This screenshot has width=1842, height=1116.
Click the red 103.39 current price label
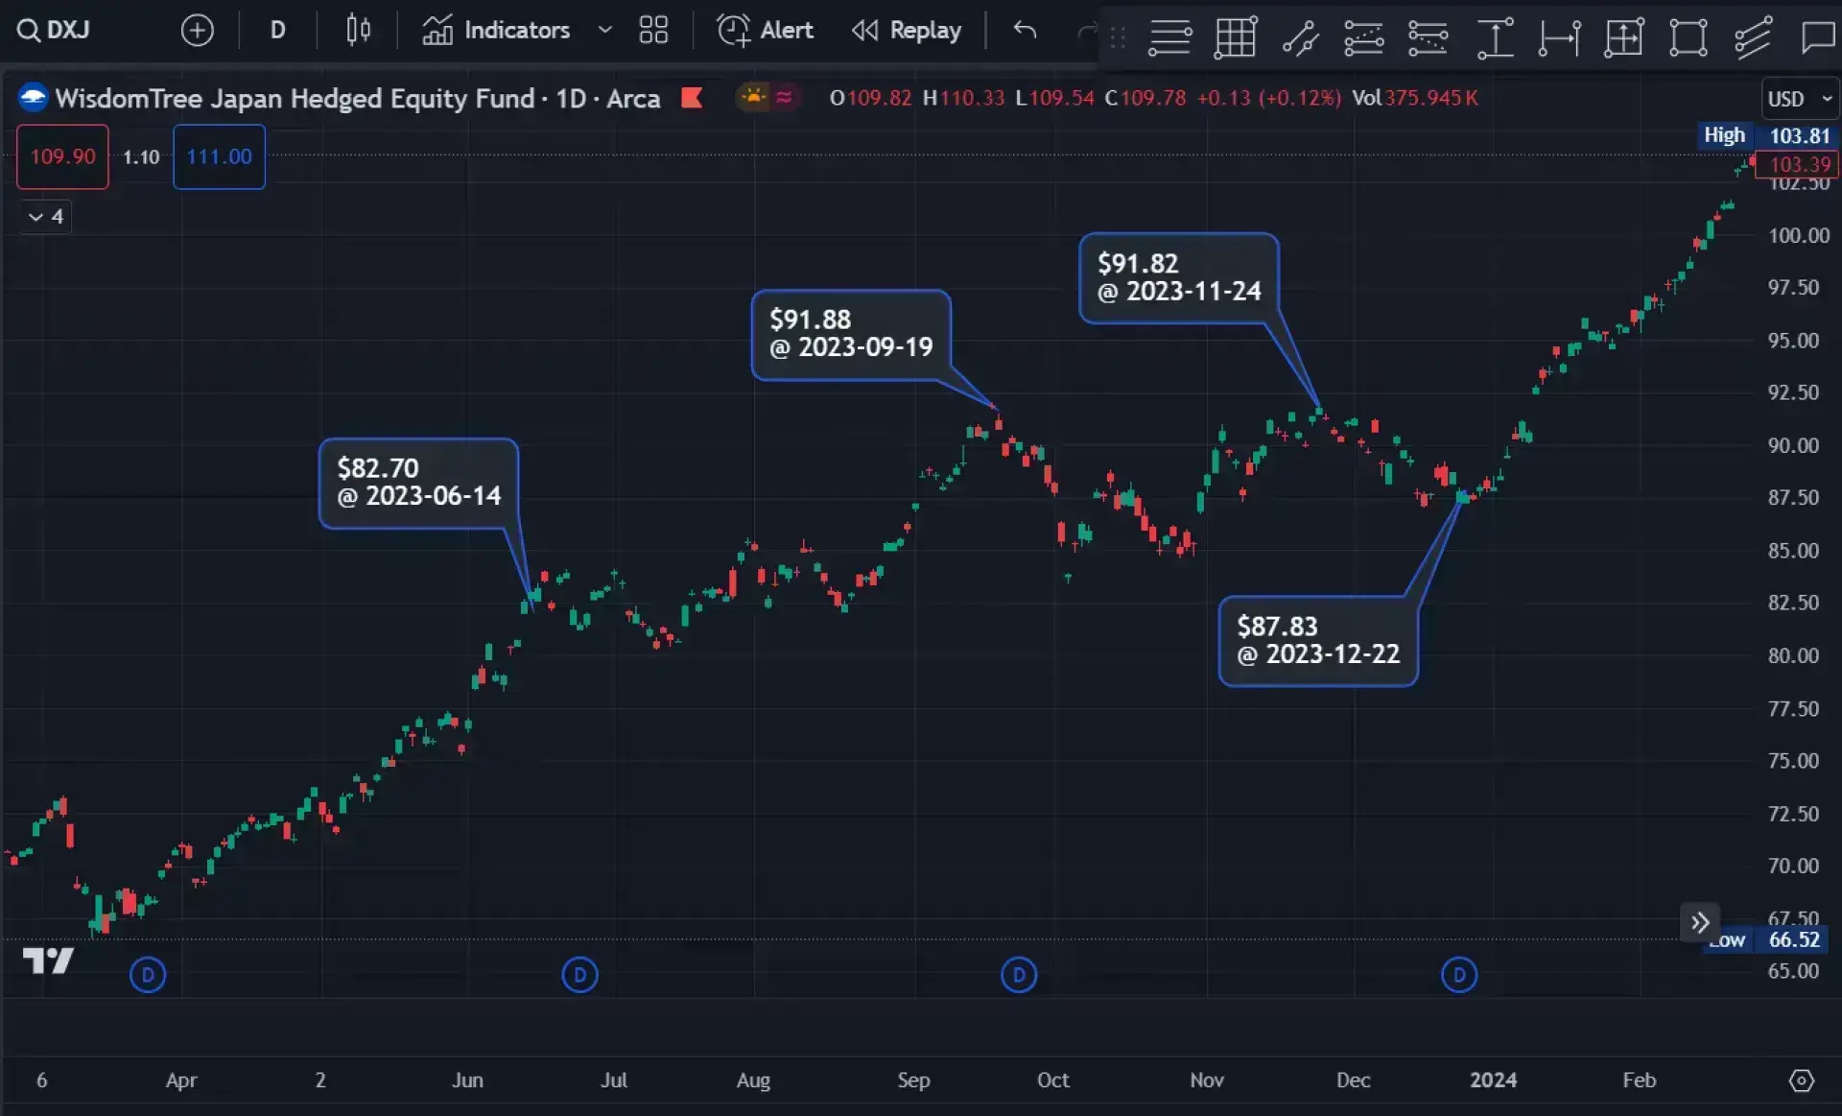tap(1798, 164)
